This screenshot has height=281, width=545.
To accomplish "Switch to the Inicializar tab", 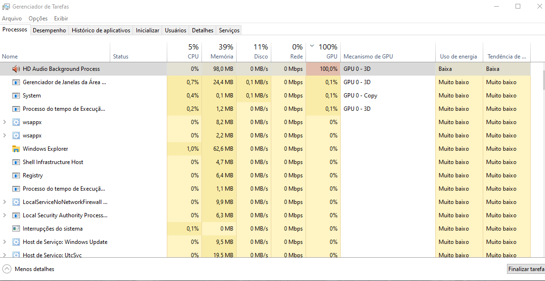I will 147,30.
